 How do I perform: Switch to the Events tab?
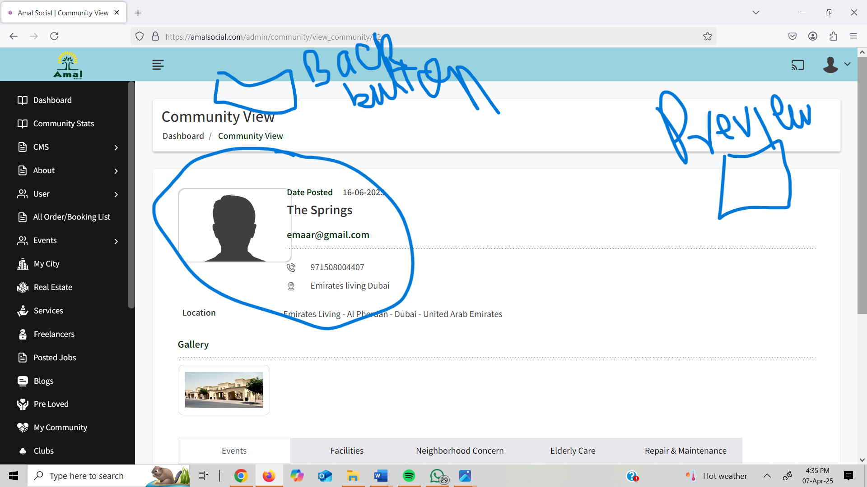234,451
